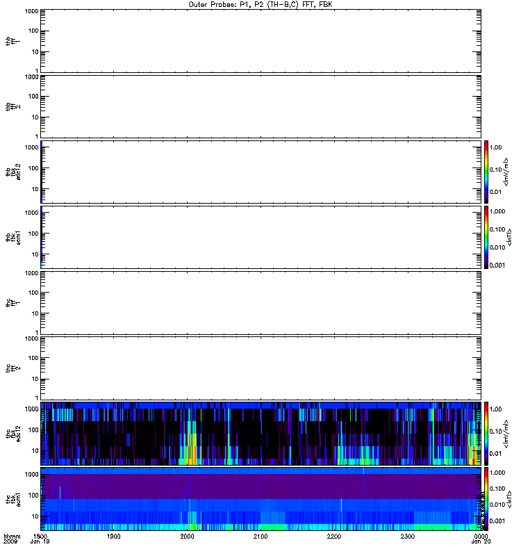Click the "Jan 19" date label
The image size is (521, 556).
point(40,541)
